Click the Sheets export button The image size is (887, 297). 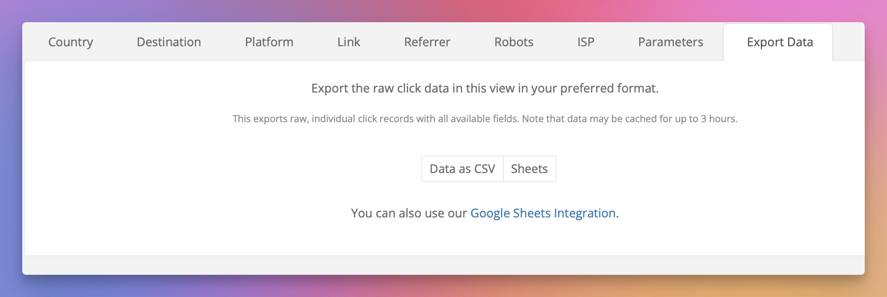[x=529, y=168]
